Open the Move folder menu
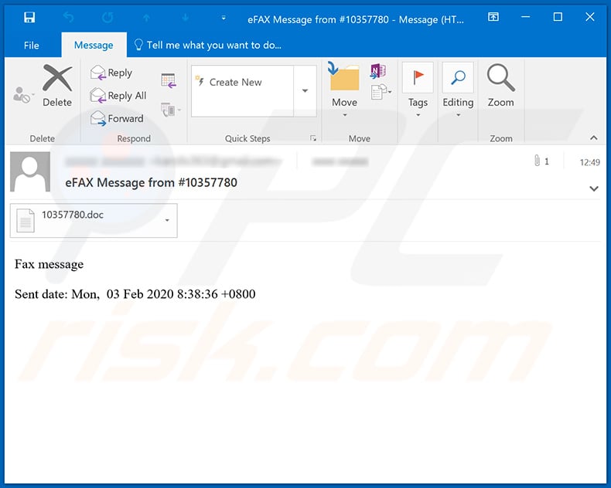 tap(344, 90)
